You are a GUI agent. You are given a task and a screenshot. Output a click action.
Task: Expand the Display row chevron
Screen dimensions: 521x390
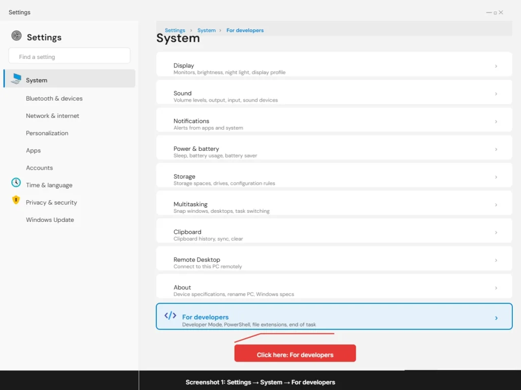[496, 66]
